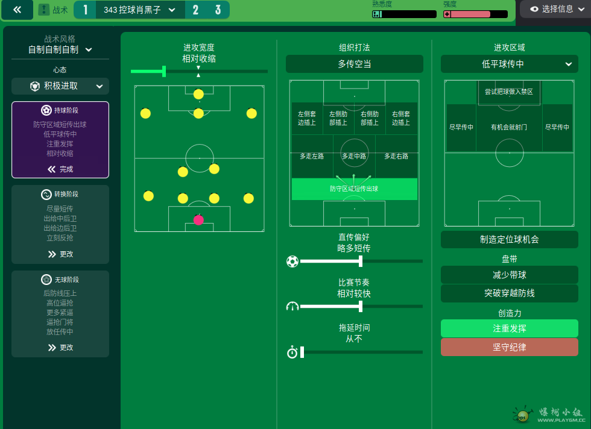Click the tactics whiteboard icon

44,10
